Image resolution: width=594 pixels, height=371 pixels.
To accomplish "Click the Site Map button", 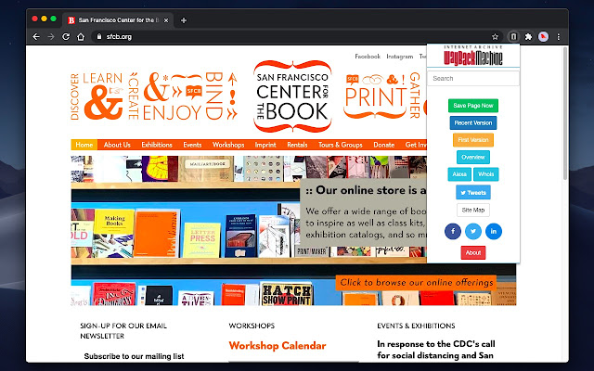I will point(473,211).
